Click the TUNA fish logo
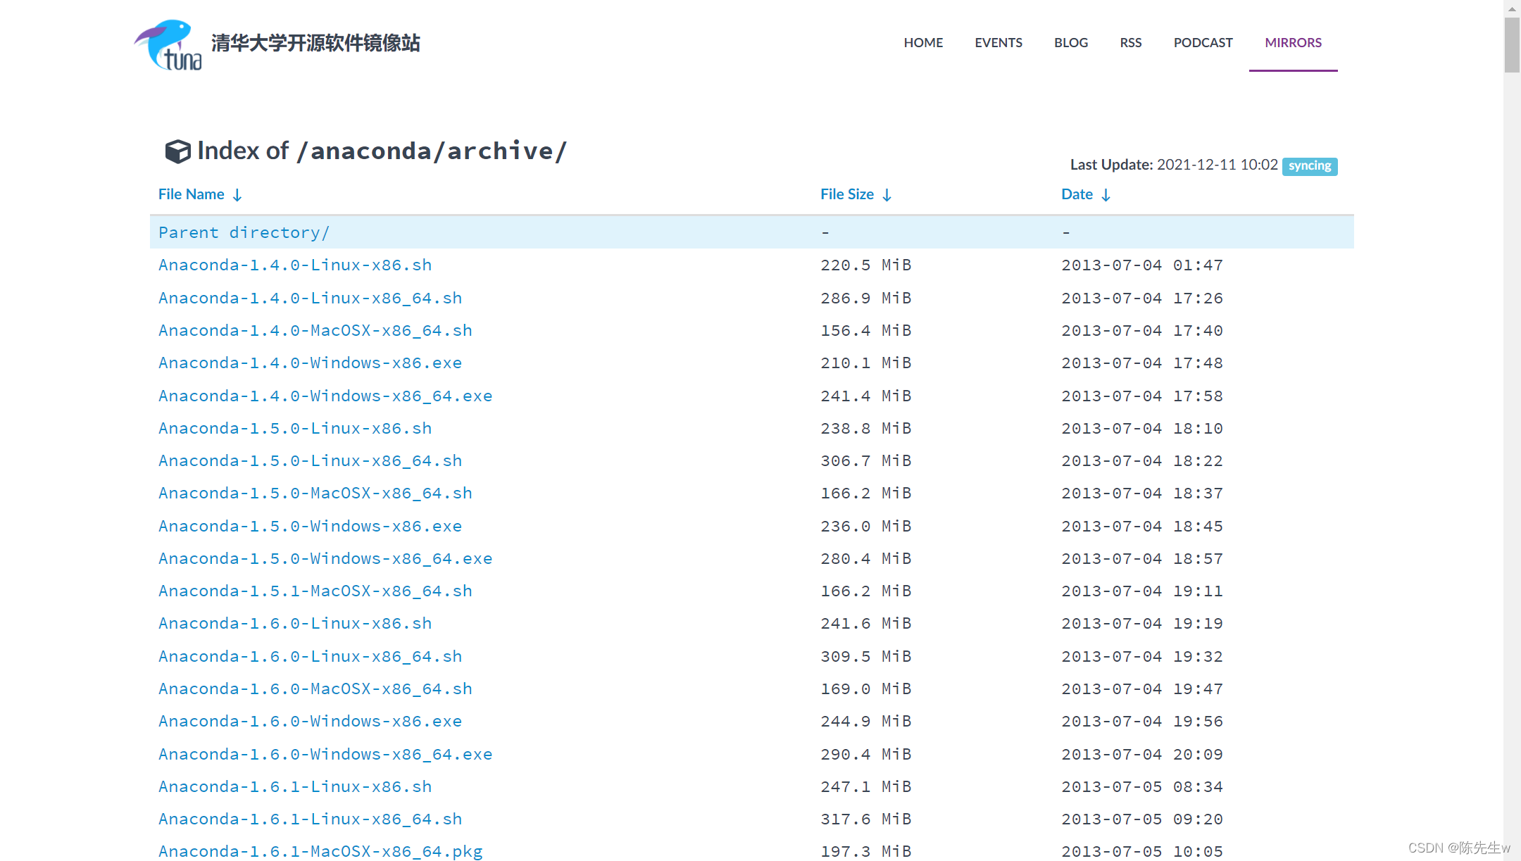 [x=168, y=44]
